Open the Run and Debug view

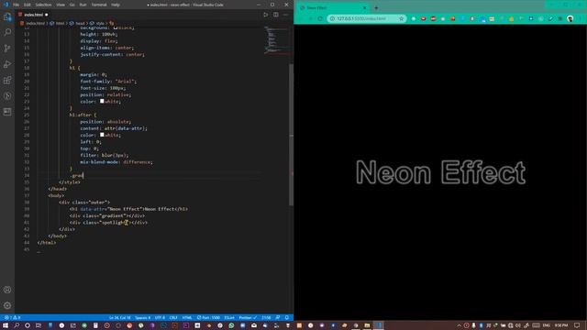[x=7, y=64]
